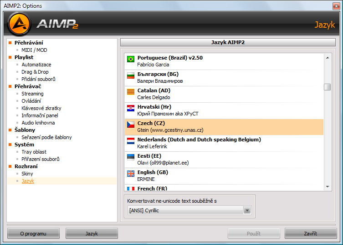The image size is (343, 245).
Task: Click translator name ERMINE
Action: click(x=146, y=179)
